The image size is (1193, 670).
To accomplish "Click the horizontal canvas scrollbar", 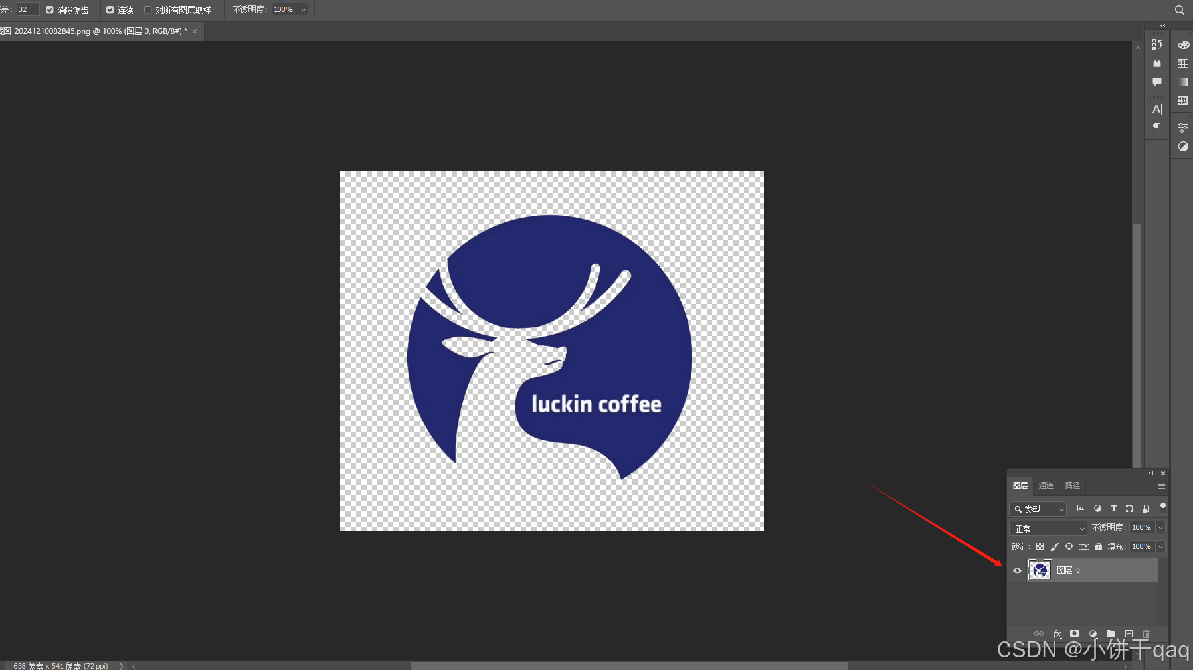I will pyautogui.click(x=629, y=665).
